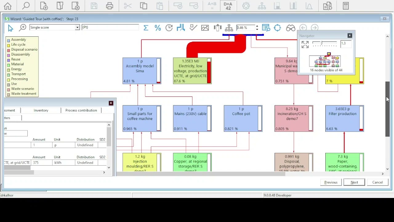Click the panel scroll-down arrow beside the table
Viewport: 394px width, 222px height.
point(109,167)
